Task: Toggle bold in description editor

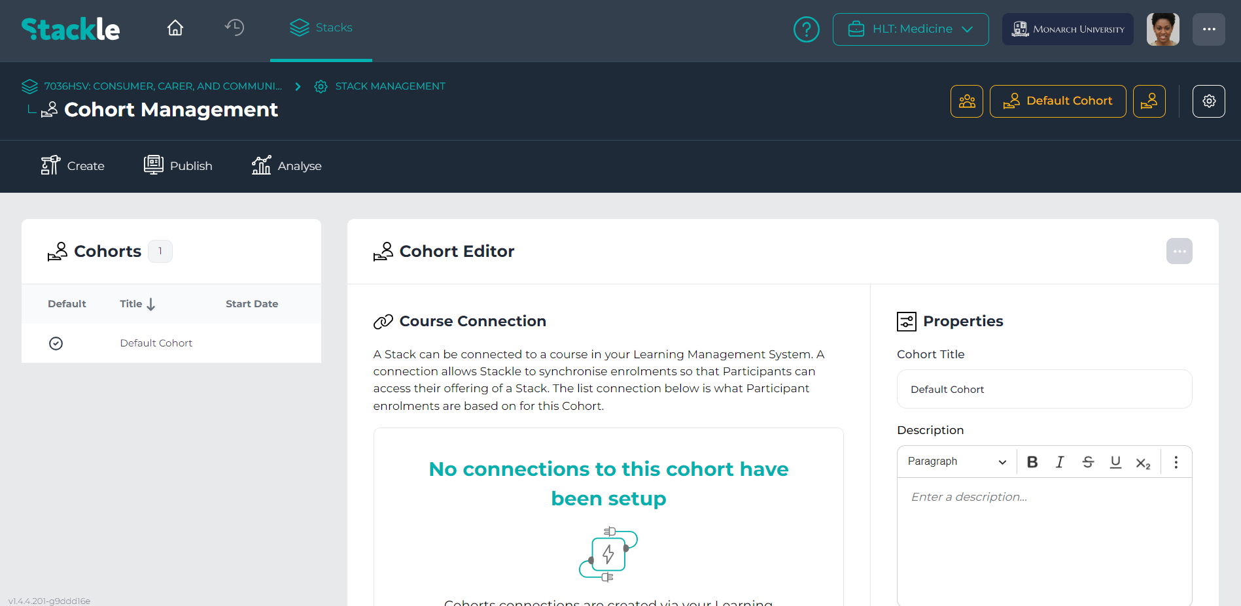Action: 1032,462
